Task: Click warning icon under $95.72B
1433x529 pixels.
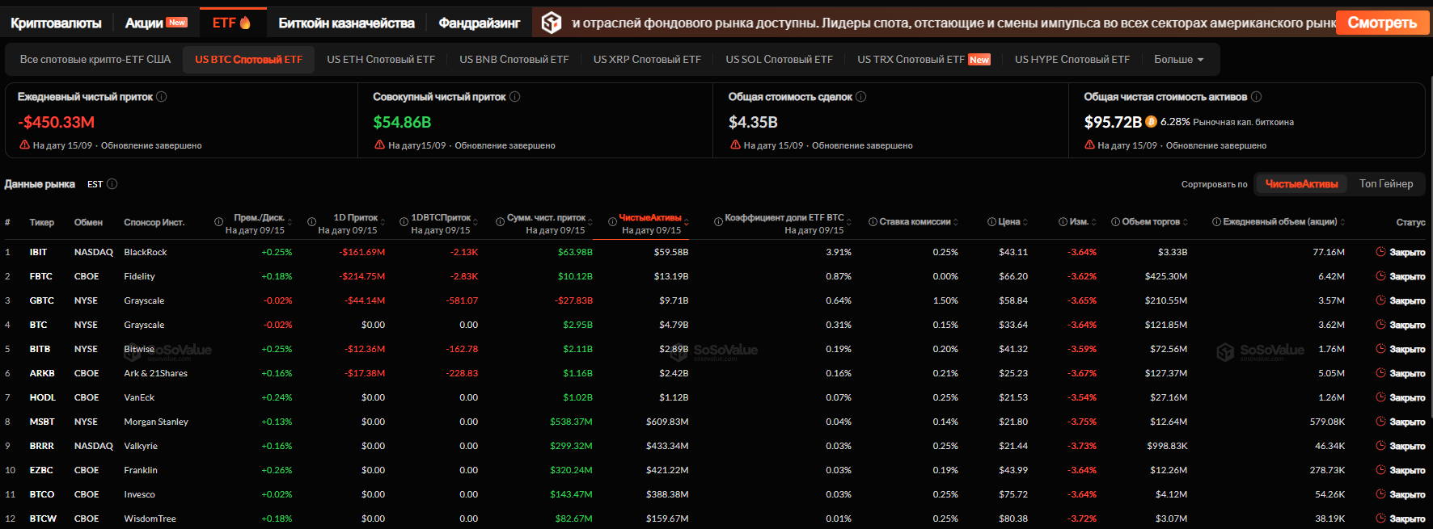Action: click(x=1089, y=145)
